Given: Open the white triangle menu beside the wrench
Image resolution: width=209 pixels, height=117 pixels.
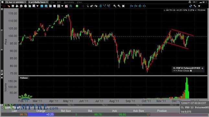Looking at the screenshot, I should 199,6.
